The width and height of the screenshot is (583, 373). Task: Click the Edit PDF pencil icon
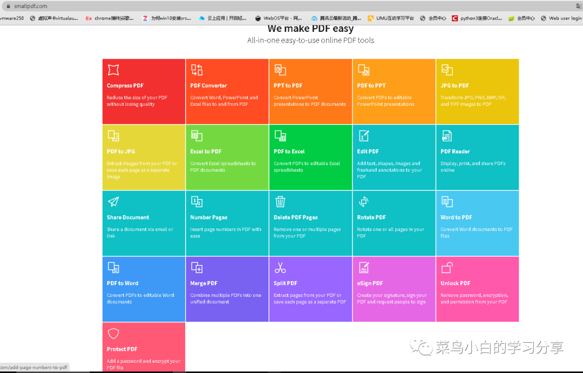click(364, 135)
